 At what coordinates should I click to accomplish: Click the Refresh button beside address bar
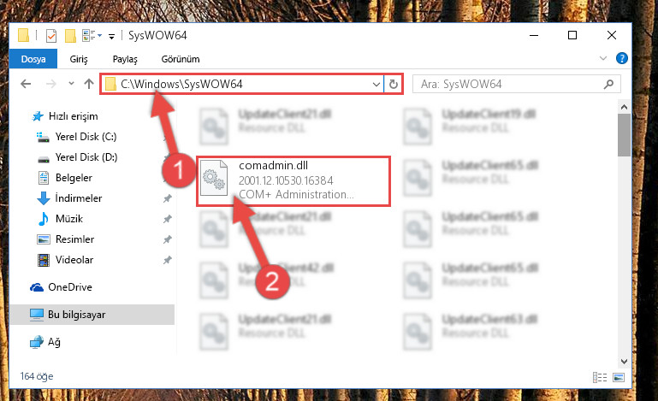coord(394,85)
